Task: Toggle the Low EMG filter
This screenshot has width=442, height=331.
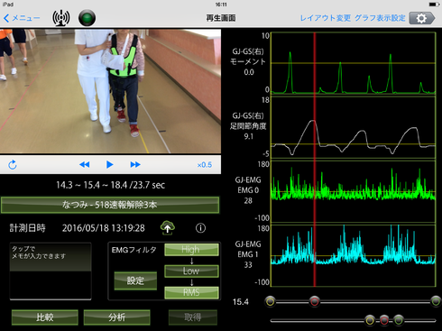Action: pyautogui.click(x=191, y=271)
